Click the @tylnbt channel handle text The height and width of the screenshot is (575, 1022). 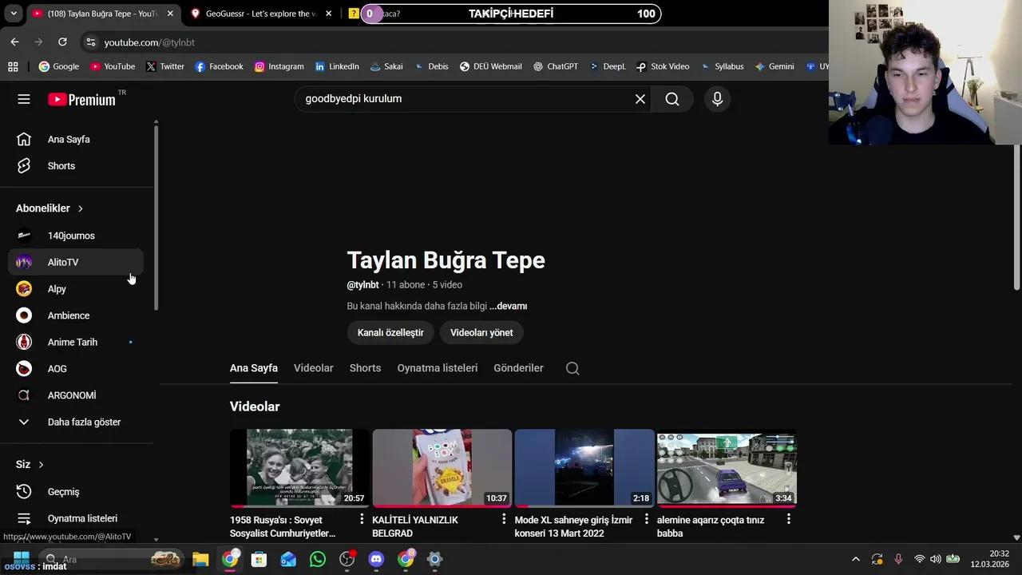(362, 284)
